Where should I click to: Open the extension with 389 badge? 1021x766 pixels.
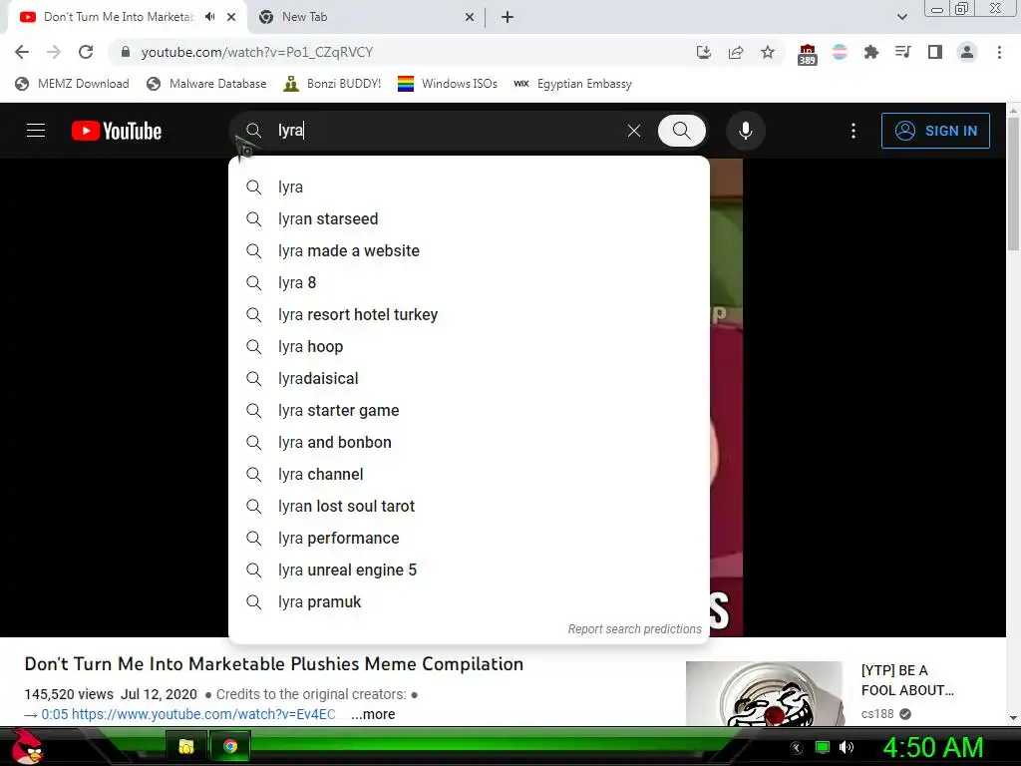click(x=807, y=54)
